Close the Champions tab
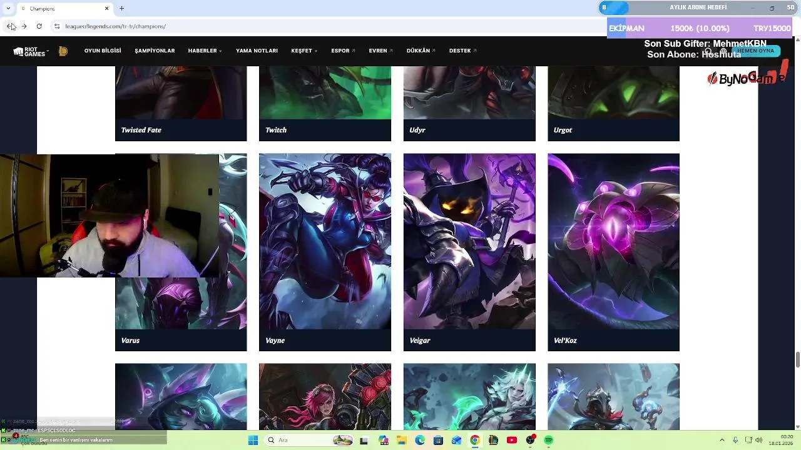Image resolution: width=801 pixels, height=450 pixels. point(106,9)
